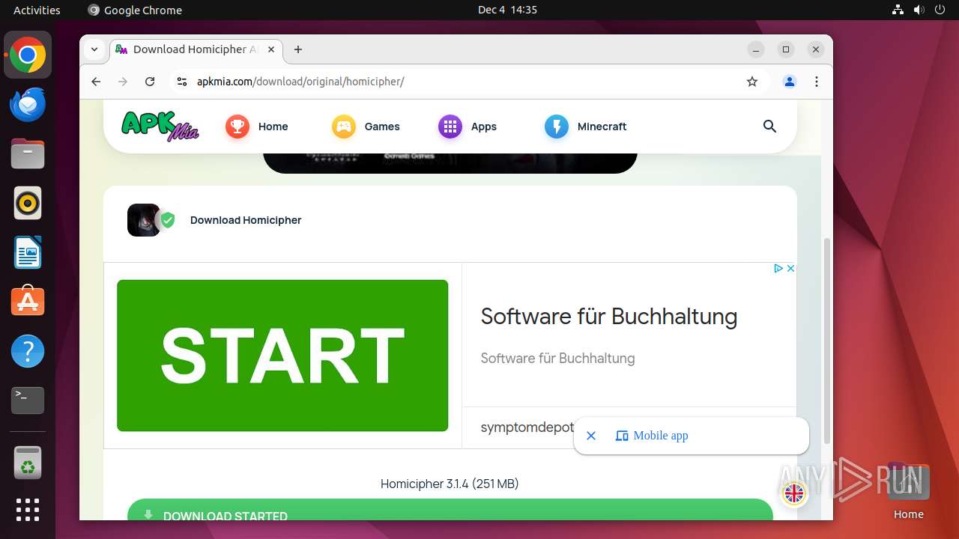Click the Homicipher 3.1.4 (251 MB) text

(450, 484)
